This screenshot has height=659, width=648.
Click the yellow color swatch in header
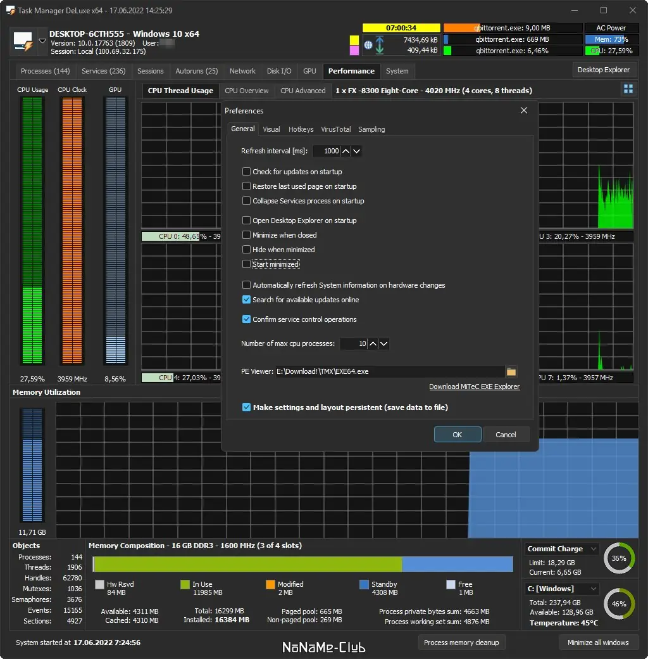click(354, 40)
